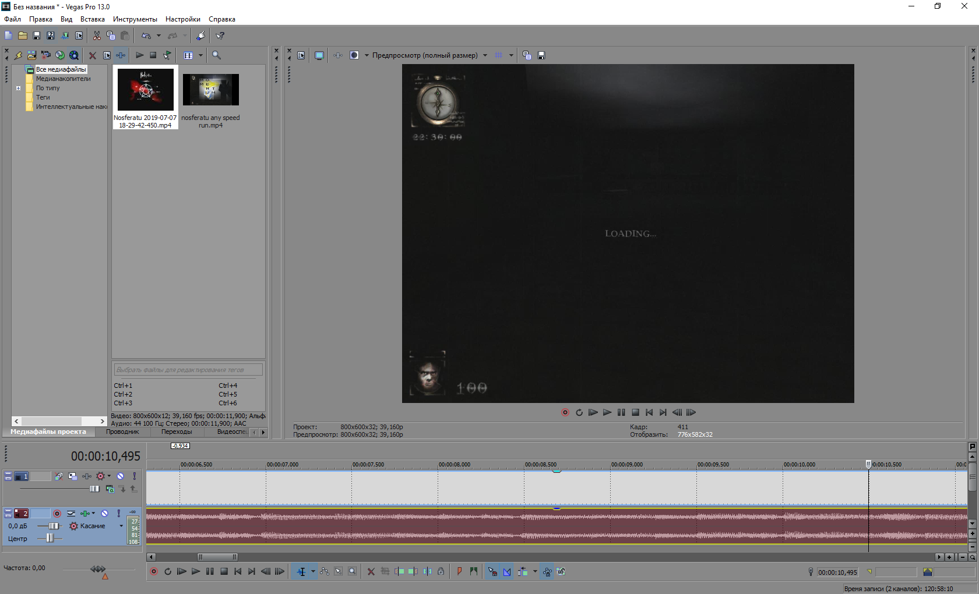Open the edit tool selector dropdown arrow
Viewport: 979px width, 594px height.
click(313, 571)
